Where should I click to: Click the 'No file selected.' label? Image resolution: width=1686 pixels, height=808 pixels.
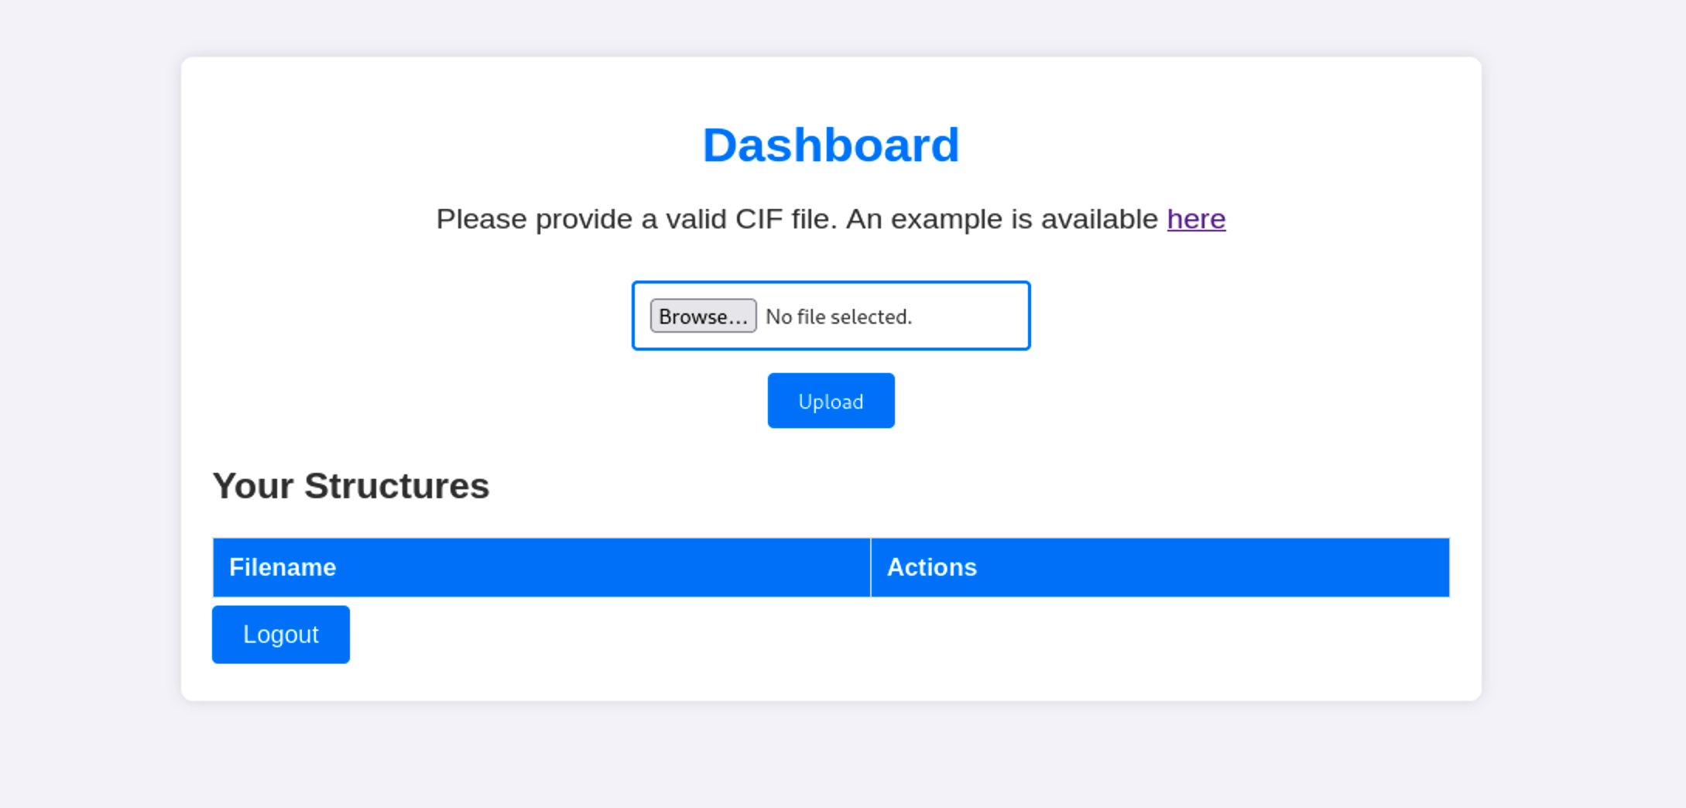pos(838,317)
